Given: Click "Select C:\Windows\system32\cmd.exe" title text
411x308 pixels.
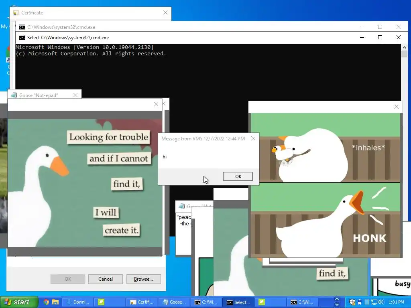Looking at the screenshot, I should [x=68, y=37].
